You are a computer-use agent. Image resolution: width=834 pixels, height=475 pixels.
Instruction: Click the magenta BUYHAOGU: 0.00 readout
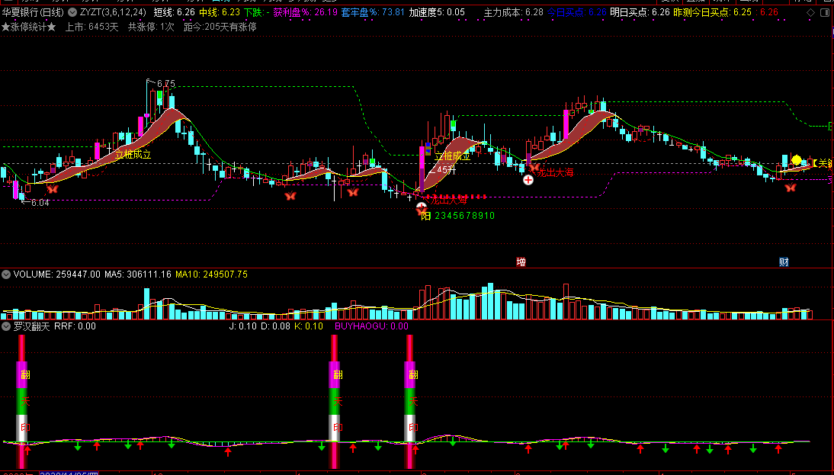click(x=371, y=326)
